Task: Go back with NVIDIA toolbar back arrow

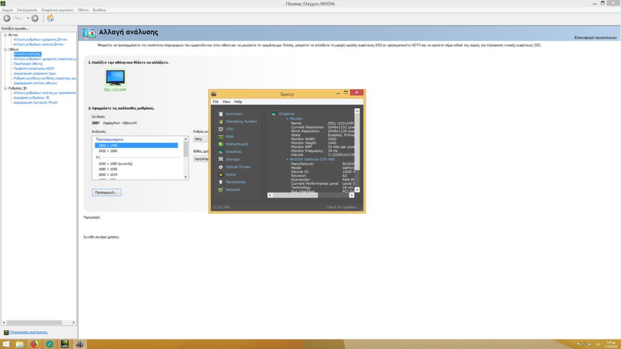Action: click(x=7, y=18)
